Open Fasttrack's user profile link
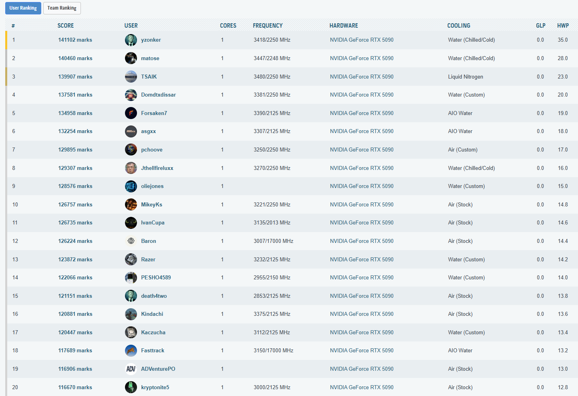This screenshot has height=396, width=578. pos(152,351)
